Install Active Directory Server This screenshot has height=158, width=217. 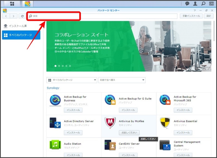coord(73,133)
